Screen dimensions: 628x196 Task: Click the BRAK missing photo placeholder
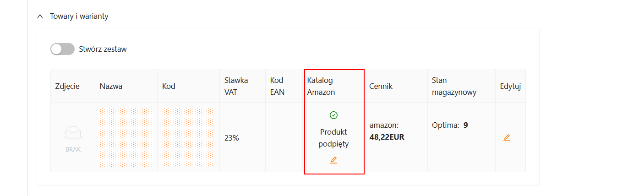[x=73, y=137]
